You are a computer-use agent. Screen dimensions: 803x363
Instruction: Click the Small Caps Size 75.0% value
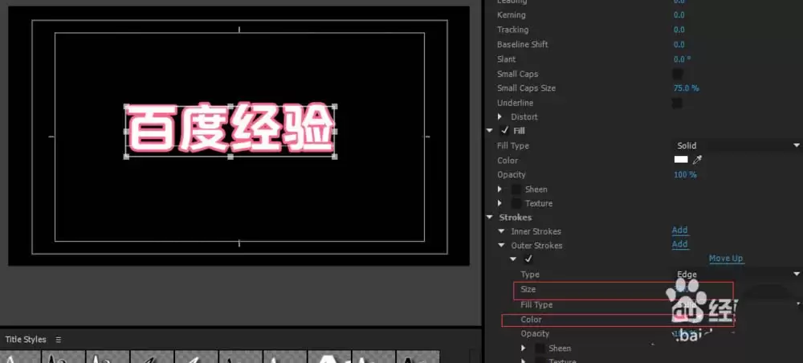(686, 88)
